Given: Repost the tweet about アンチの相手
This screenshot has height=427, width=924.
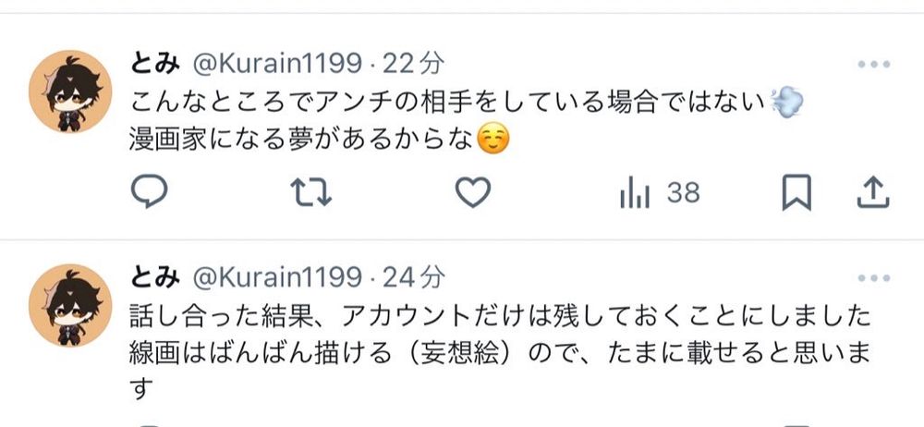Looking at the screenshot, I should pyautogui.click(x=311, y=193).
